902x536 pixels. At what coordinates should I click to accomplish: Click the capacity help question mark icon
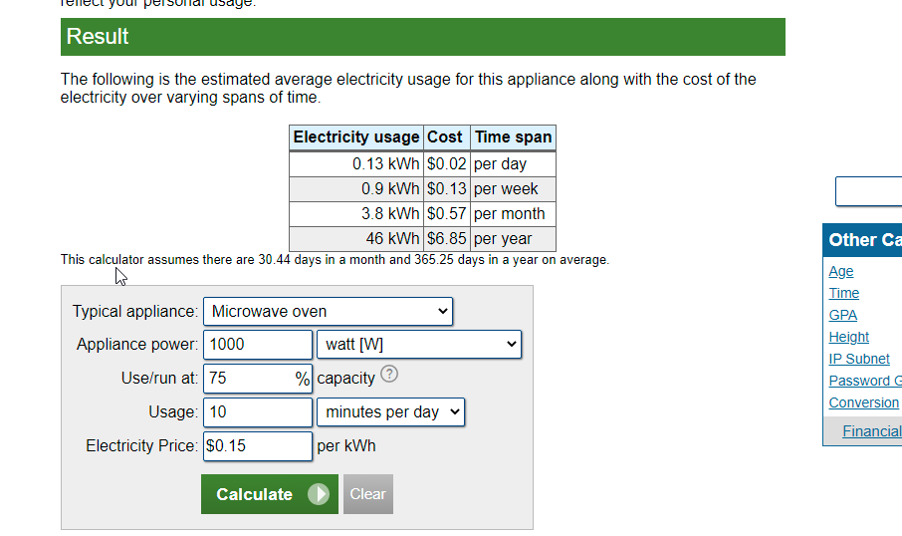point(389,376)
